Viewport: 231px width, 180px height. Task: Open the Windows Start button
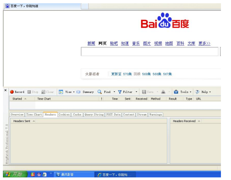pyautogui.click(x=15, y=174)
